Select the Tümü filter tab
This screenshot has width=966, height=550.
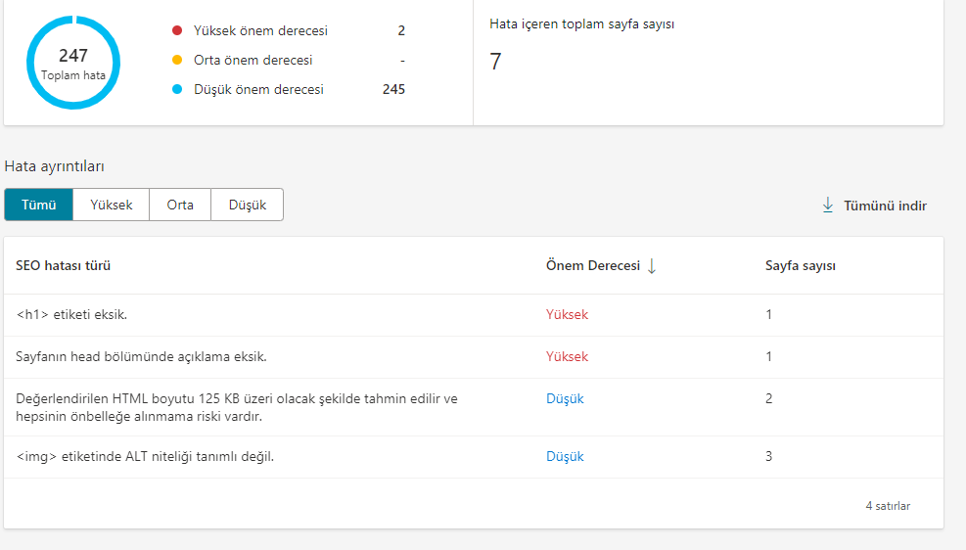click(x=39, y=205)
